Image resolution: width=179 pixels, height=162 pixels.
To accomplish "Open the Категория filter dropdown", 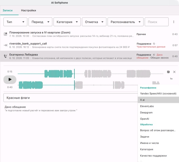I will [67, 22].
